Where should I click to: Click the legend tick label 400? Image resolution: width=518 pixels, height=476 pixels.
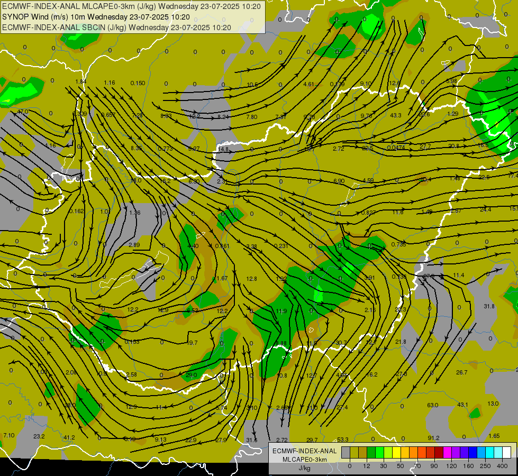click(x=502, y=466)
